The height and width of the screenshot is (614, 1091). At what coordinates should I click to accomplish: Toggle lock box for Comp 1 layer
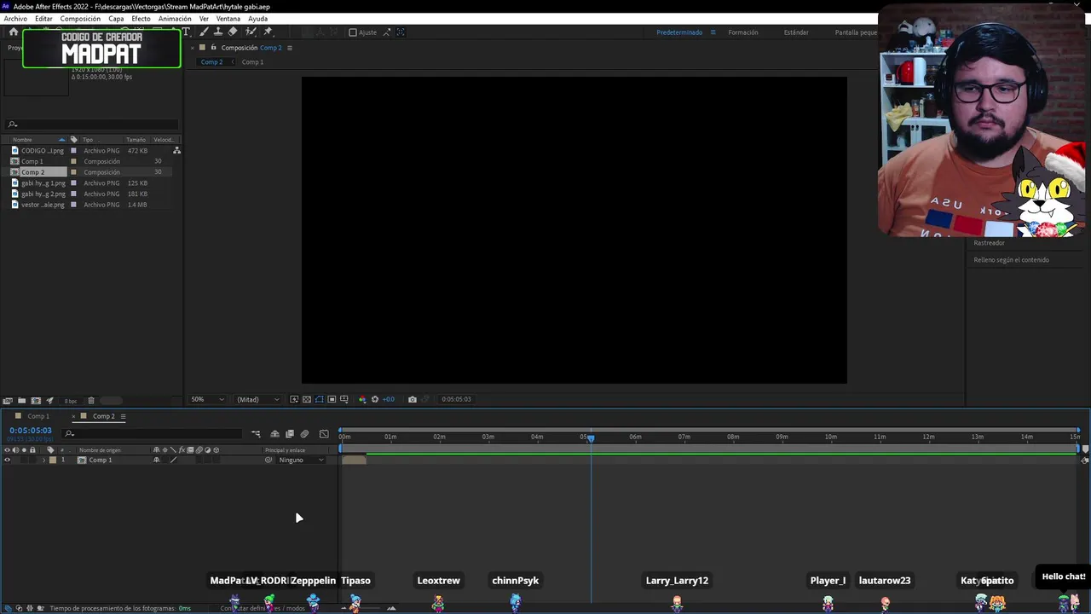click(32, 460)
